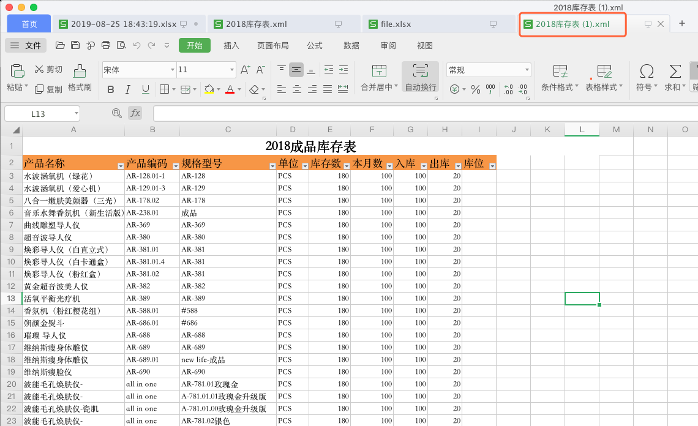Apply percent style to cell
Viewport: 698px width, 426px height.
[476, 89]
